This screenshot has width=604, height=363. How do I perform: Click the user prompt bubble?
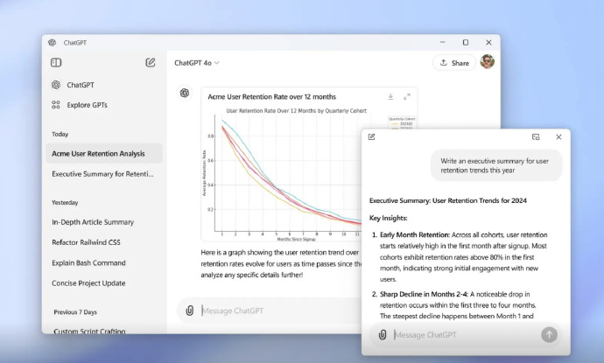[496, 165]
